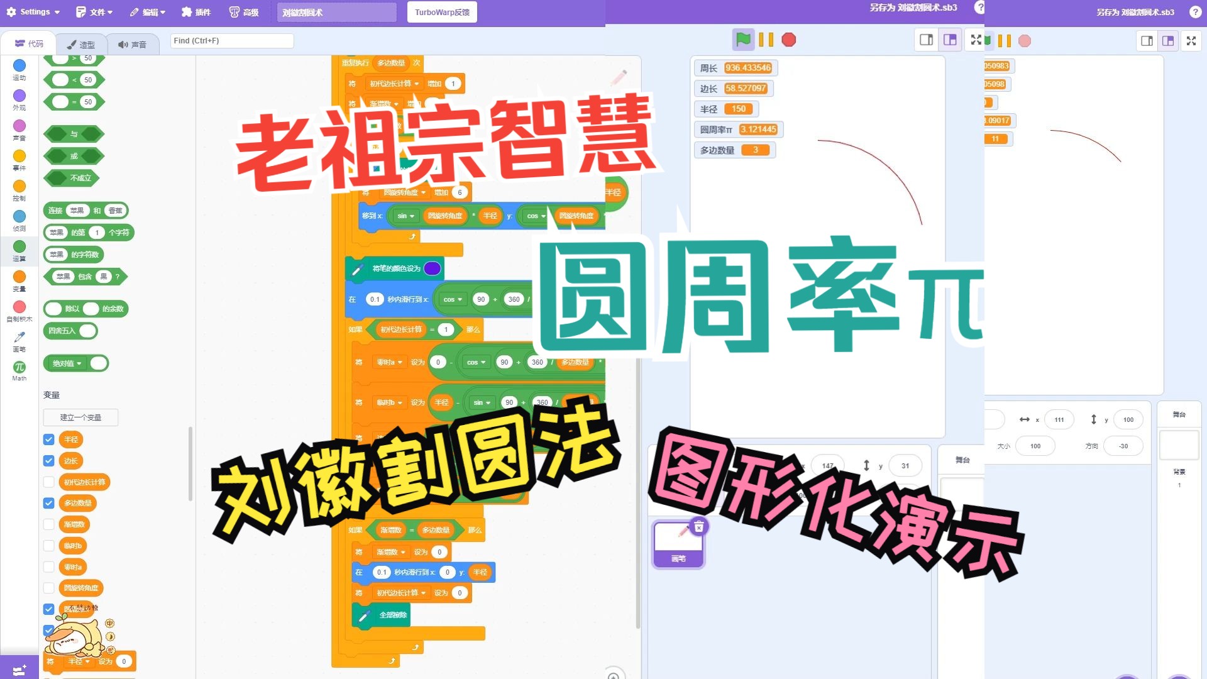
Task: Select the 舞台 stage panel in left window
Action: pos(962,460)
